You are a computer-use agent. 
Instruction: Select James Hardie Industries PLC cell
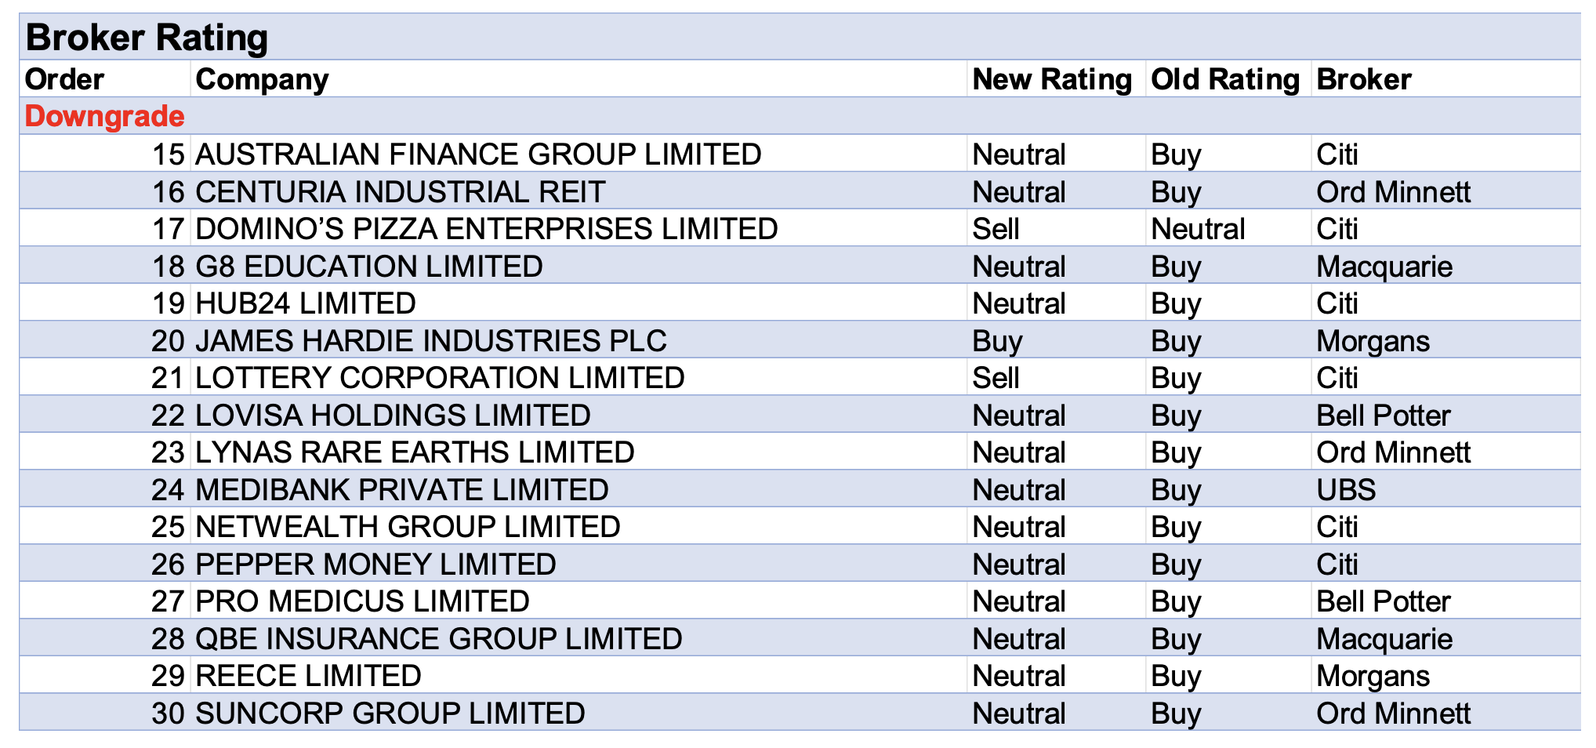(430, 341)
